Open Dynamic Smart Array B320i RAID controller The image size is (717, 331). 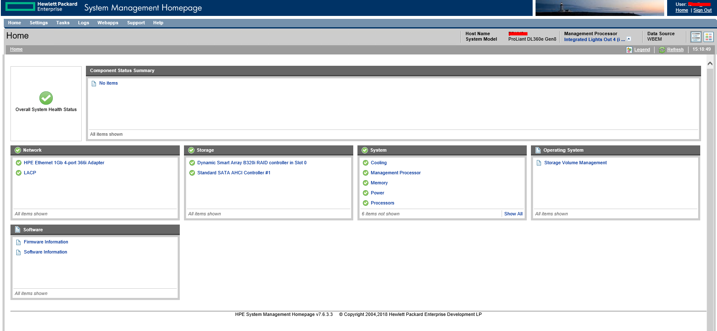coord(252,163)
